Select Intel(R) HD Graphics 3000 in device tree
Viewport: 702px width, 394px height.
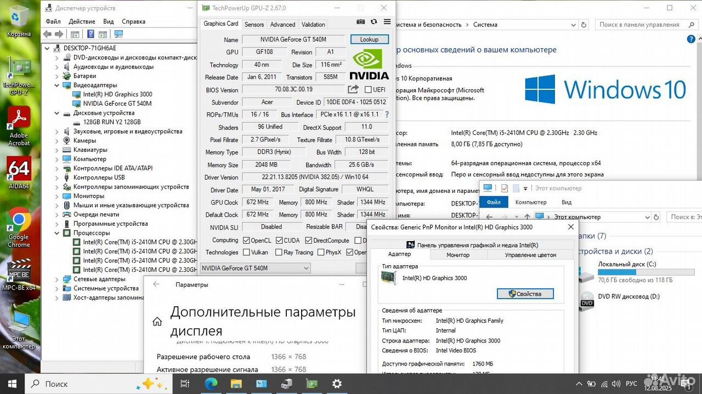117,94
